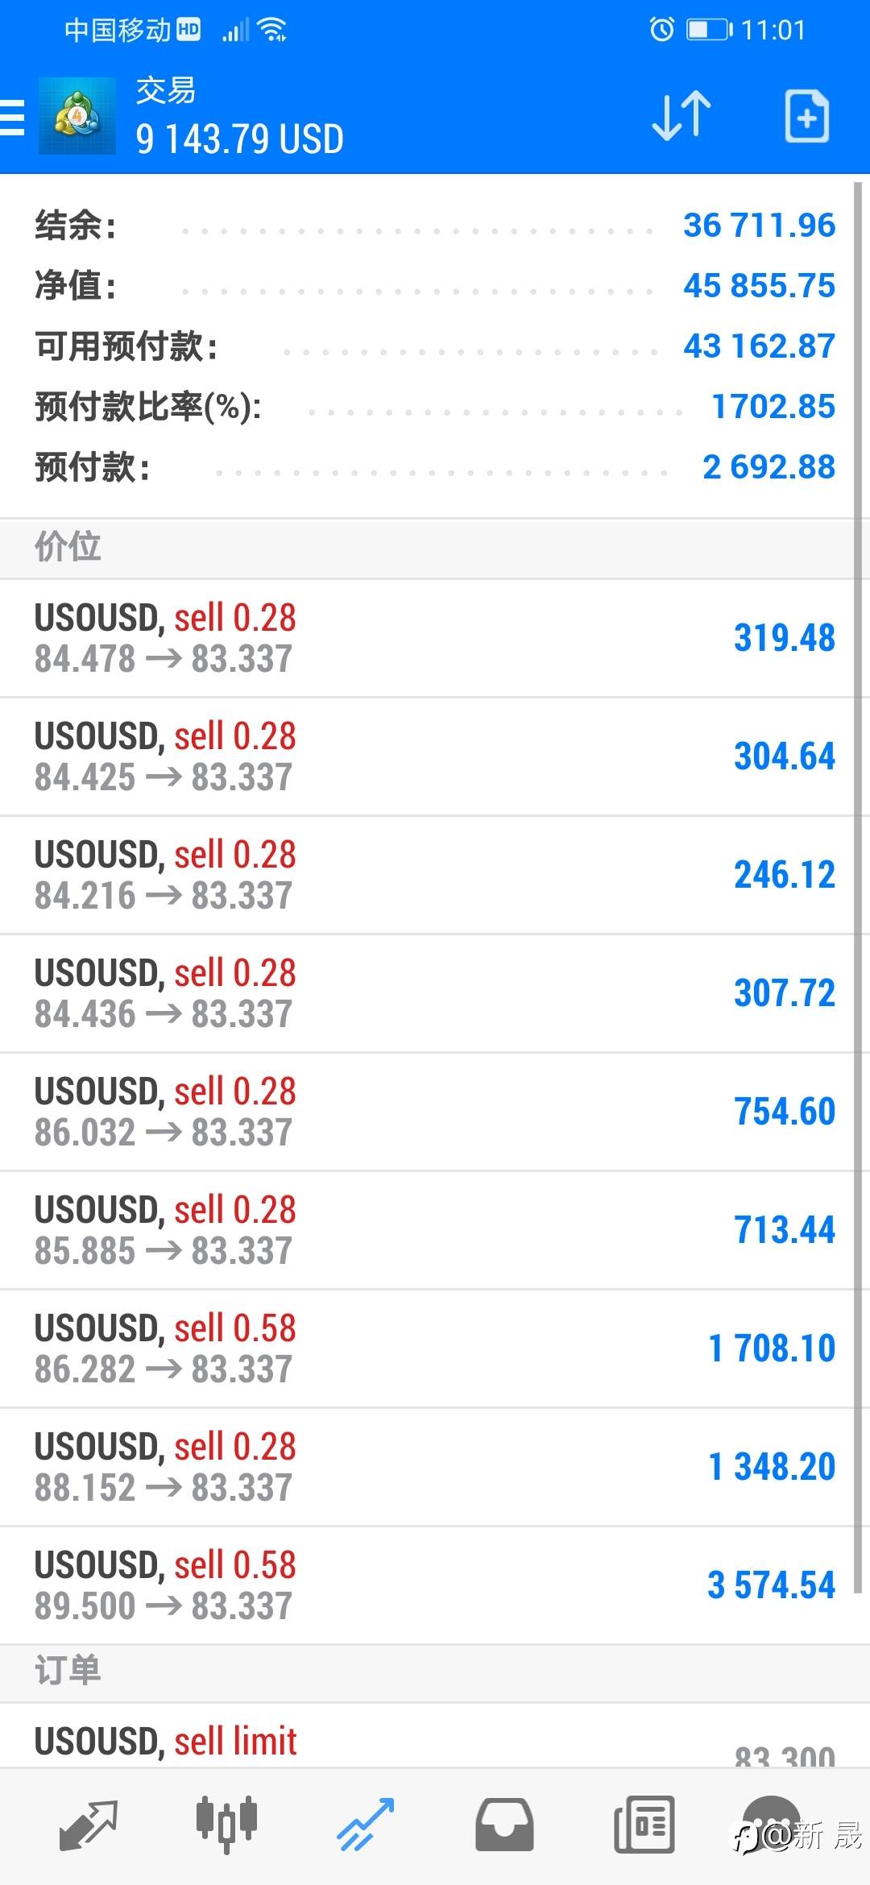The height and width of the screenshot is (1885, 870).
Task: Open the Messages chat bubble tab
Action: pyautogui.click(x=772, y=1822)
